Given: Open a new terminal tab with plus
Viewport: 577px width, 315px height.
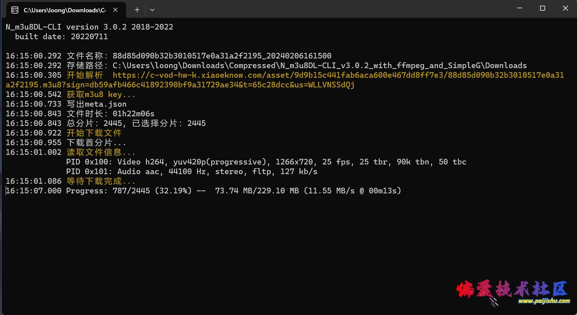Looking at the screenshot, I should click(137, 10).
